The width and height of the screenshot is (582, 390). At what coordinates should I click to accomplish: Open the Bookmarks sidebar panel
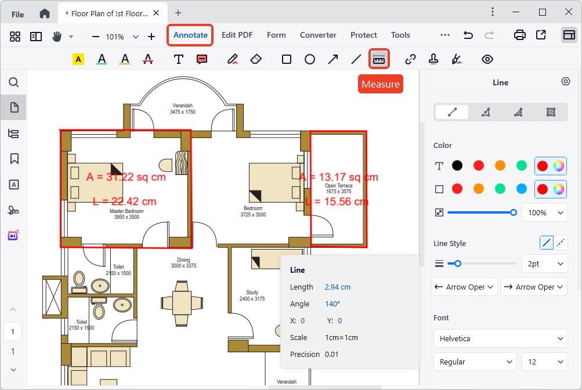tap(14, 158)
